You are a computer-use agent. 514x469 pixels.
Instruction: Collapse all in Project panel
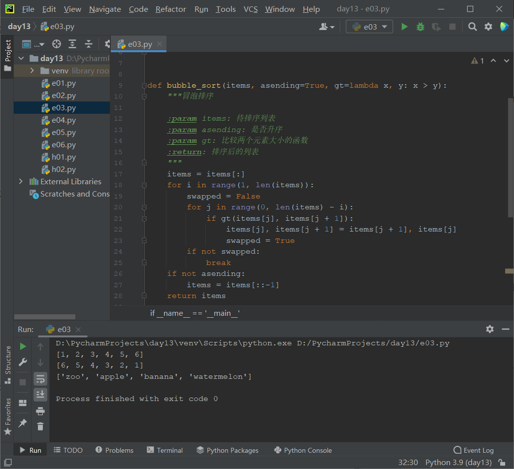pyautogui.click(x=88, y=44)
